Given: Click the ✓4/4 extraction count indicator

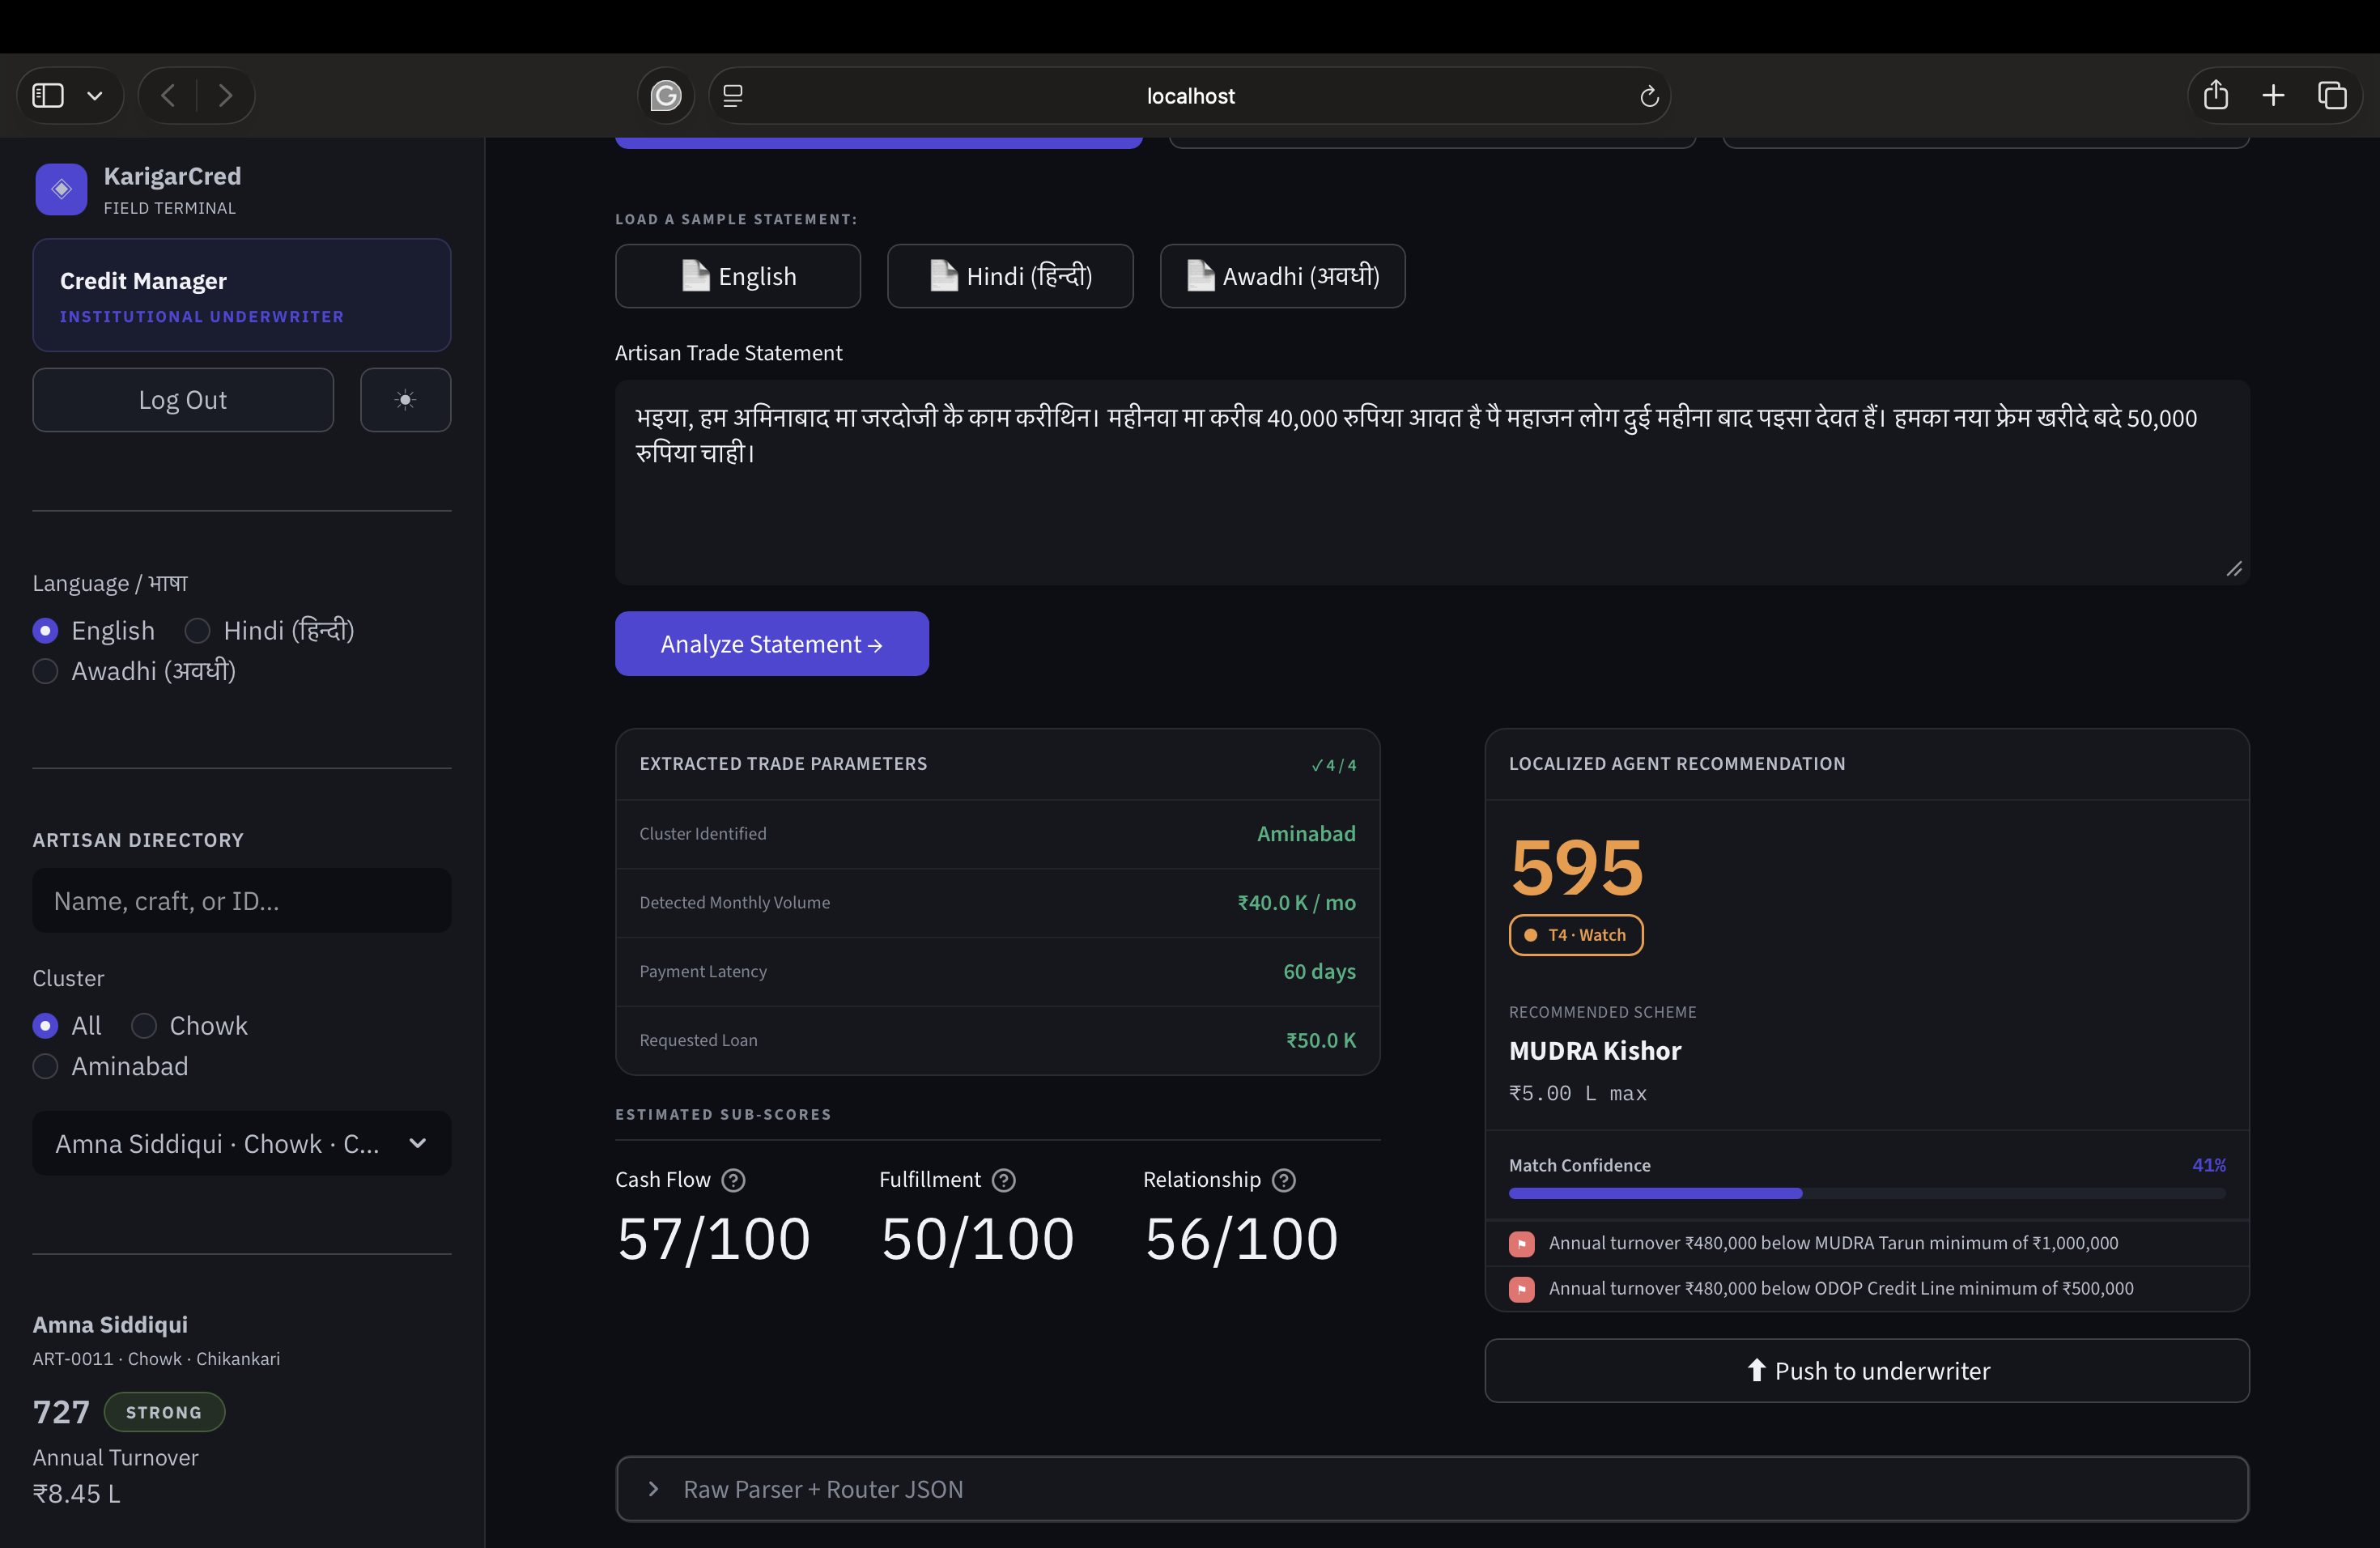Looking at the screenshot, I should pyautogui.click(x=1333, y=765).
